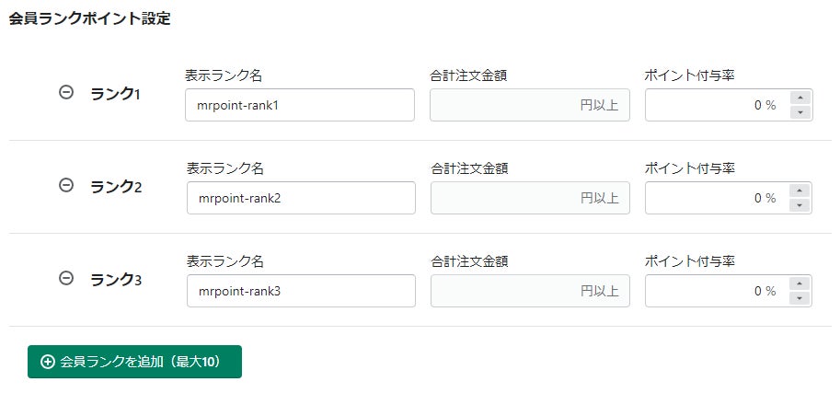The width and height of the screenshot is (840, 393).
Task: Focus the mrpoint-rank2 display name field
Action: coord(300,198)
